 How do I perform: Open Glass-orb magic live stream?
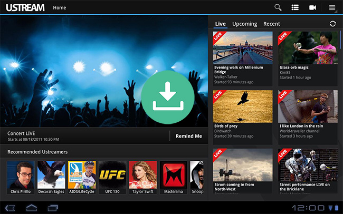tap(308, 59)
